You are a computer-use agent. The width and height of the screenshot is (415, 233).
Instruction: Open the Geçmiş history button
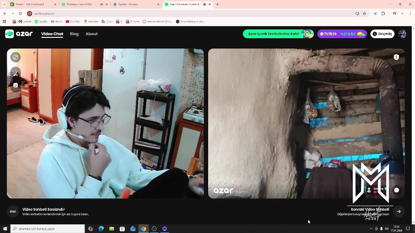(x=382, y=34)
